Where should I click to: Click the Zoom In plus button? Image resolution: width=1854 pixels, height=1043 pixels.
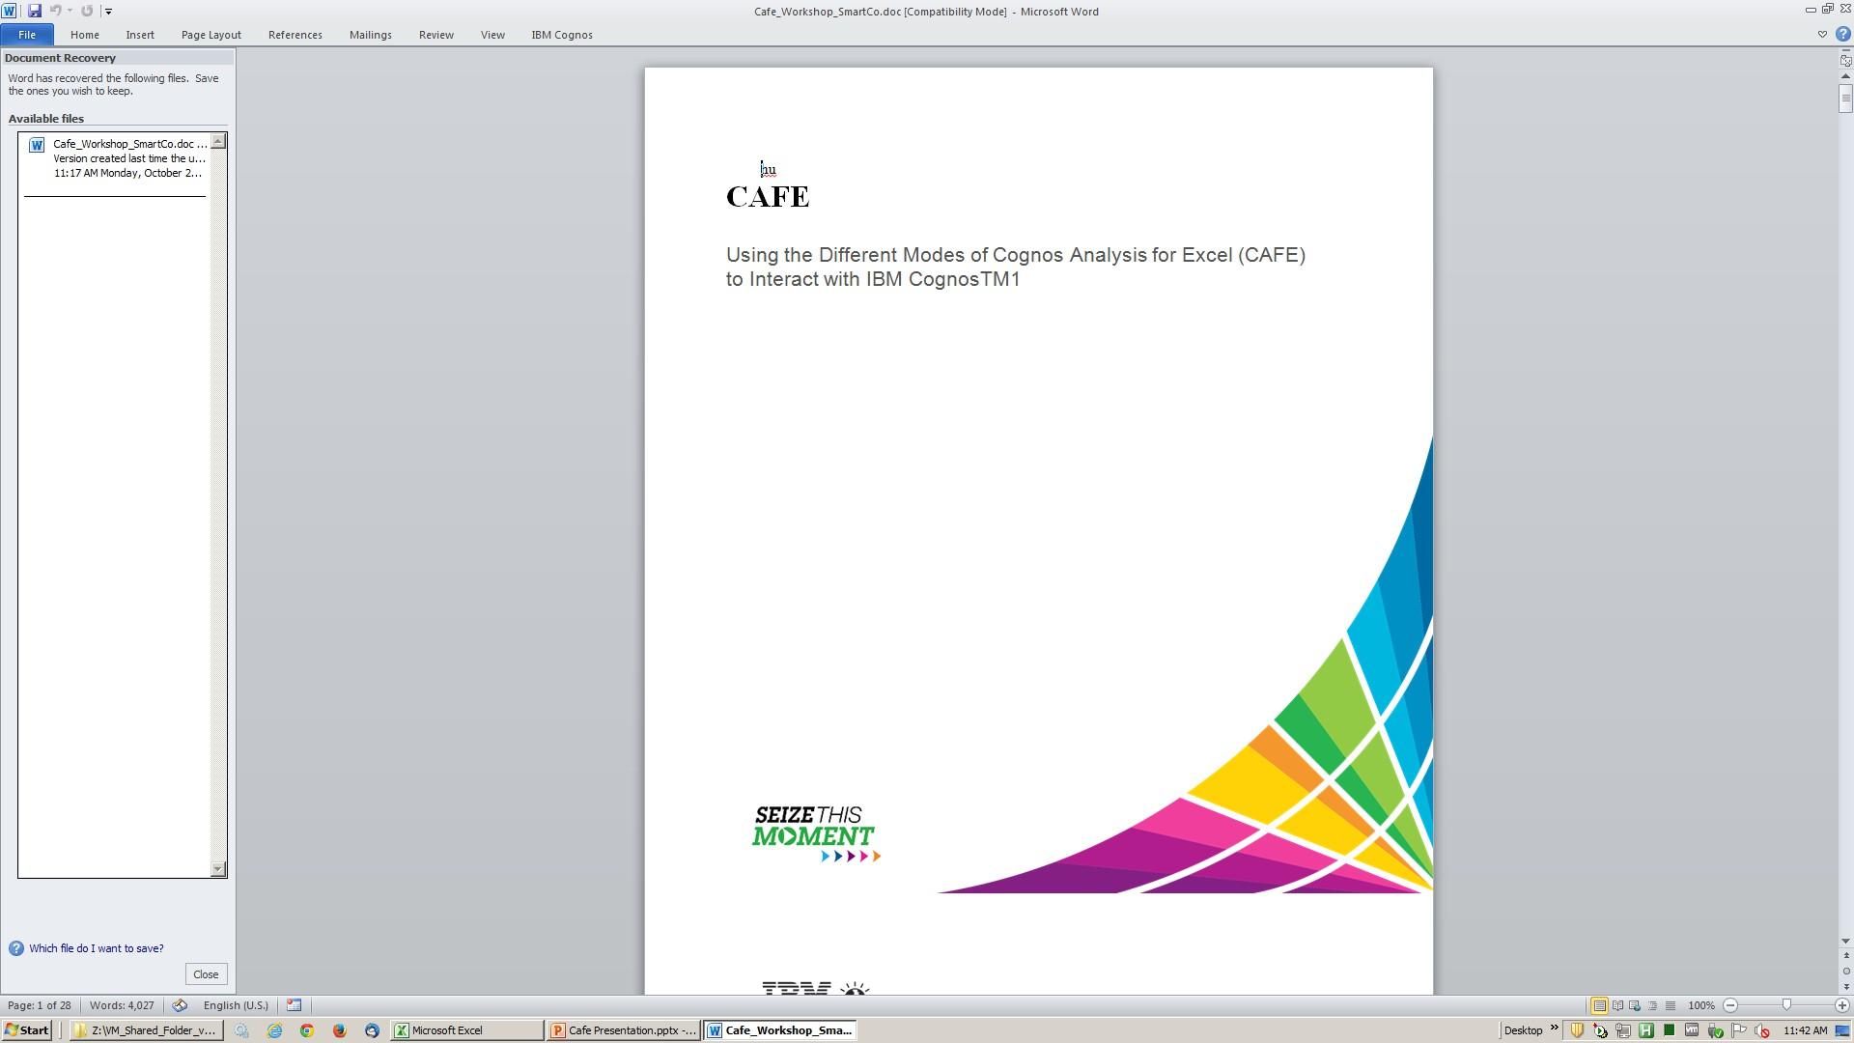pos(1841,1005)
